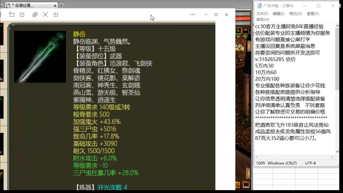Copy the displayed sword picture
This screenshot has width=343, height=193.
pyautogui.click(x=35, y=15)
